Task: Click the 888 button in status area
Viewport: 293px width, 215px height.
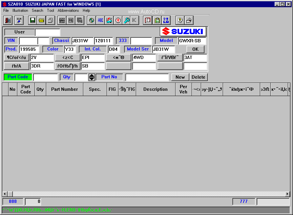Action: (13, 201)
